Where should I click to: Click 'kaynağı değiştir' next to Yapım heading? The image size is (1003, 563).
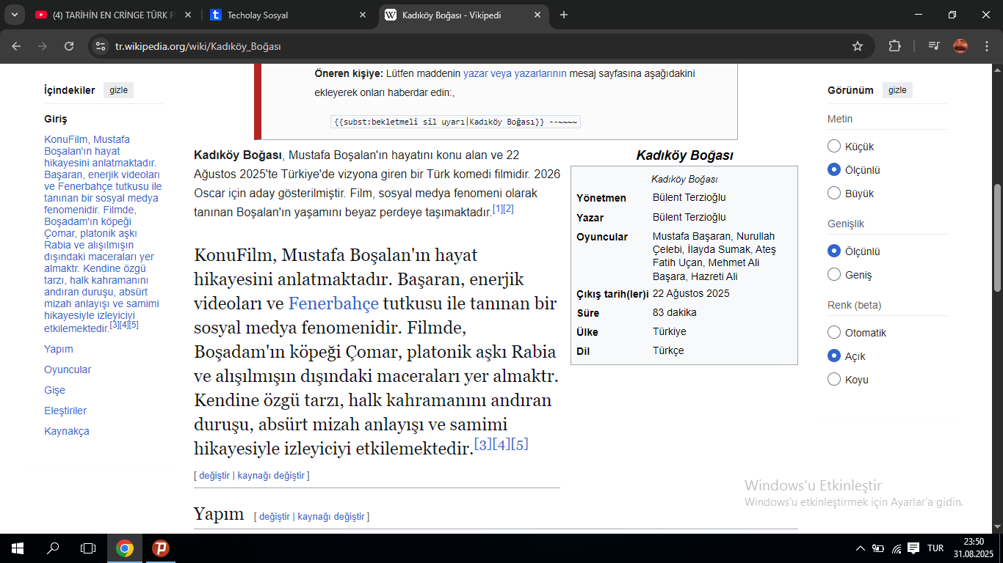(331, 517)
